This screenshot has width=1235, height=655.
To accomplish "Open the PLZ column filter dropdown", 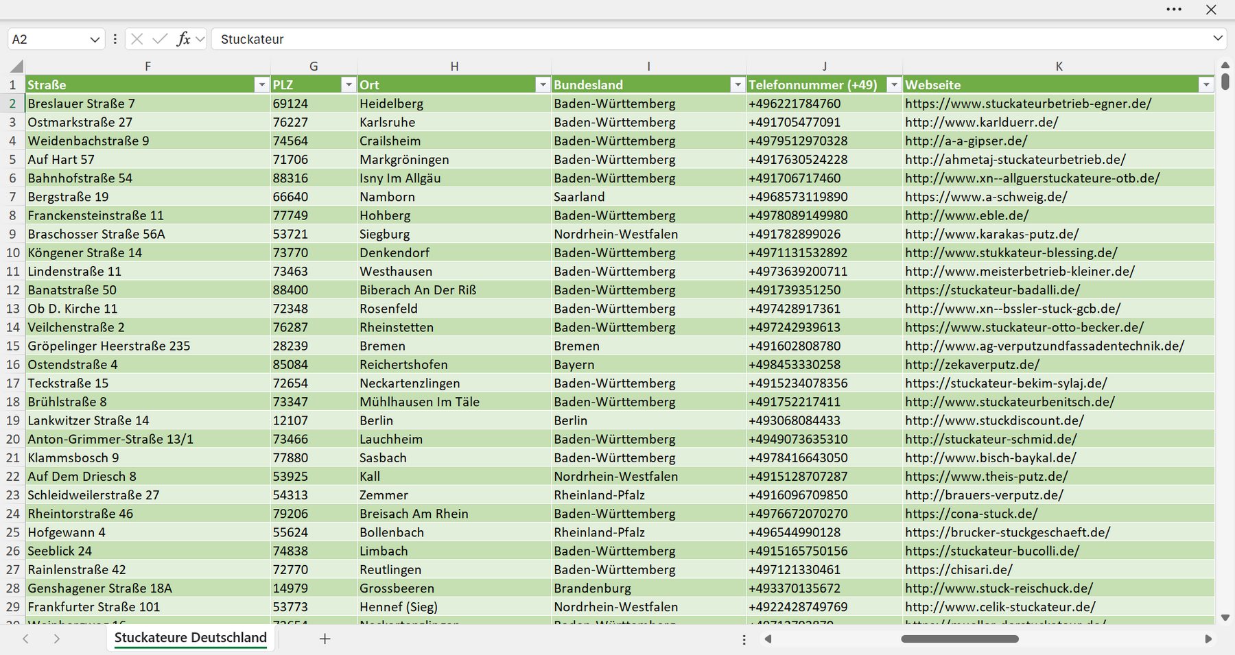I will pos(349,85).
